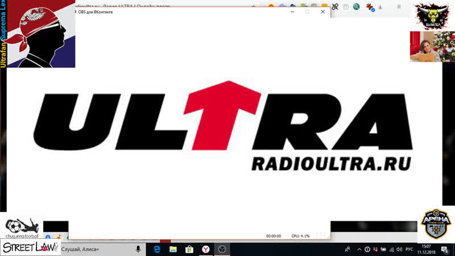Click the Street Law logo
The image size is (455, 256).
pyautogui.click(x=30, y=247)
